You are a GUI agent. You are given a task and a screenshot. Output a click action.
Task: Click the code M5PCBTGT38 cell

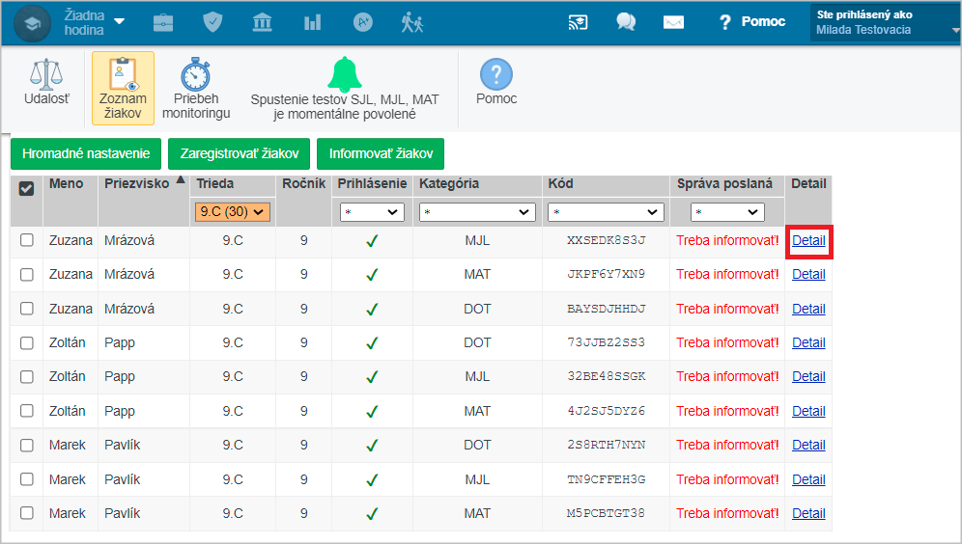pyautogui.click(x=607, y=513)
